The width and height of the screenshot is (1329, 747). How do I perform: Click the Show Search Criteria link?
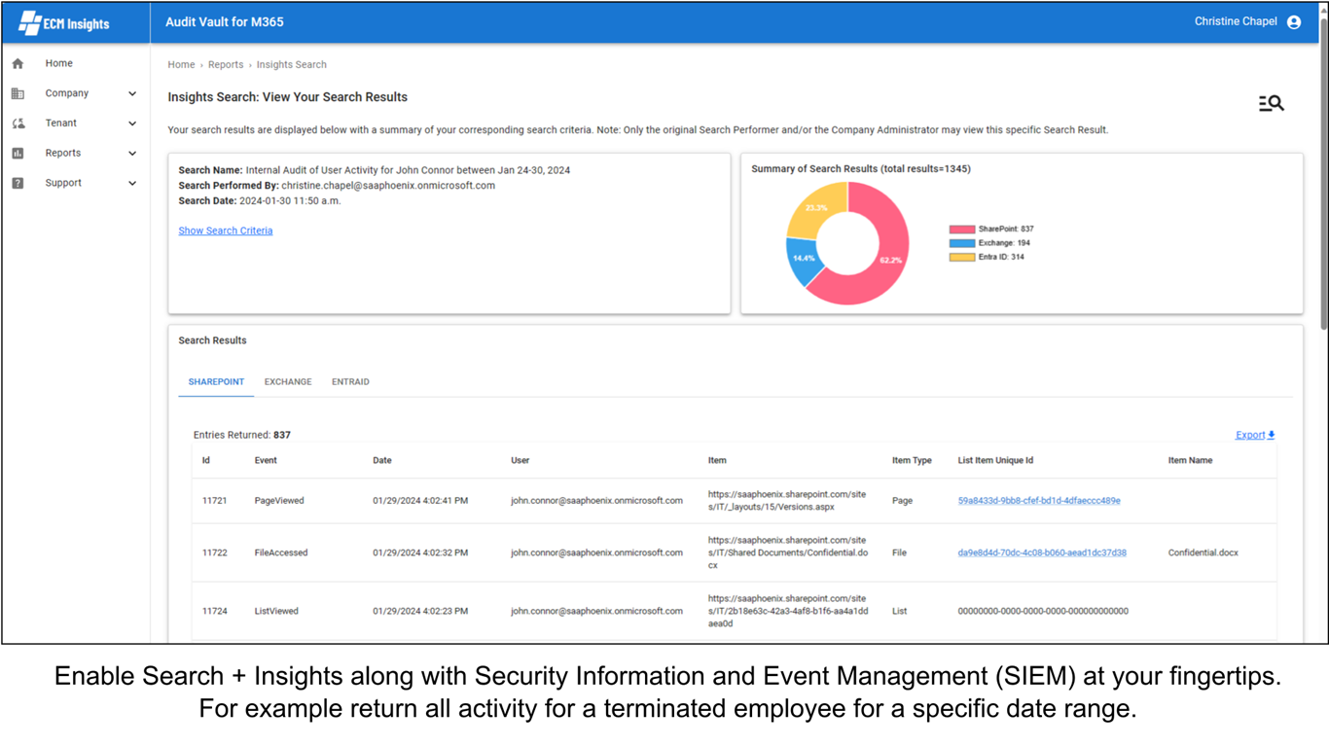pyautogui.click(x=226, y=231)
